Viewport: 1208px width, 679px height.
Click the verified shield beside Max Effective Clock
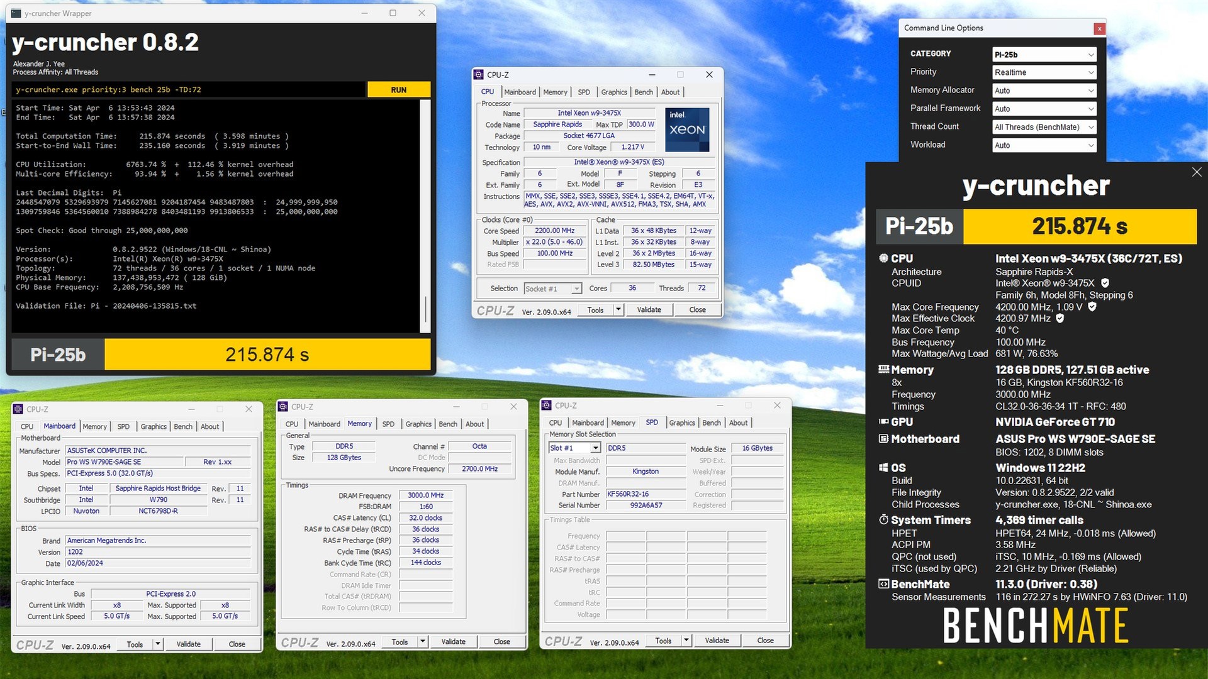1060,318
